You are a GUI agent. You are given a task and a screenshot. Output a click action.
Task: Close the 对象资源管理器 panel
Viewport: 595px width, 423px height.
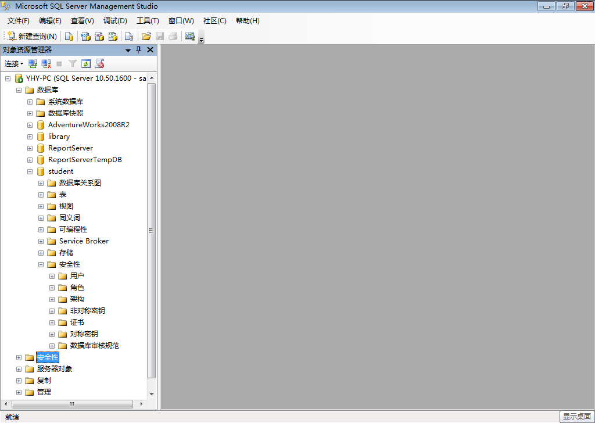150,50
